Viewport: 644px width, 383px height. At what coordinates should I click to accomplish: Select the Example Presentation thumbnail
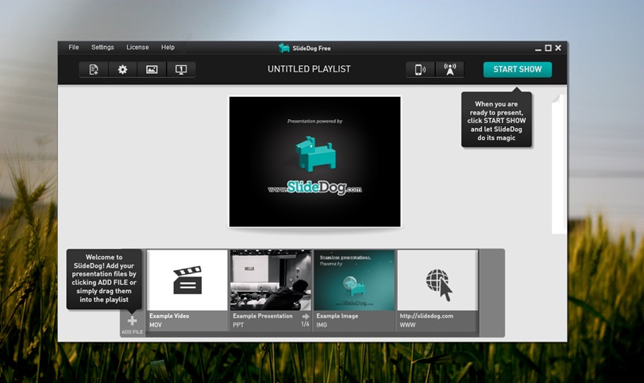271,280
